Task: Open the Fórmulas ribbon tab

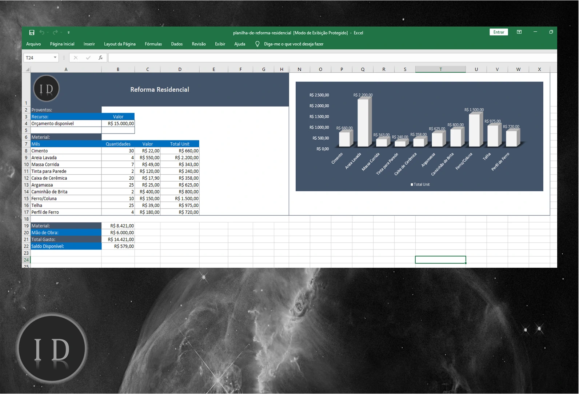Action: pyautogui.click(x=153, y=44)
